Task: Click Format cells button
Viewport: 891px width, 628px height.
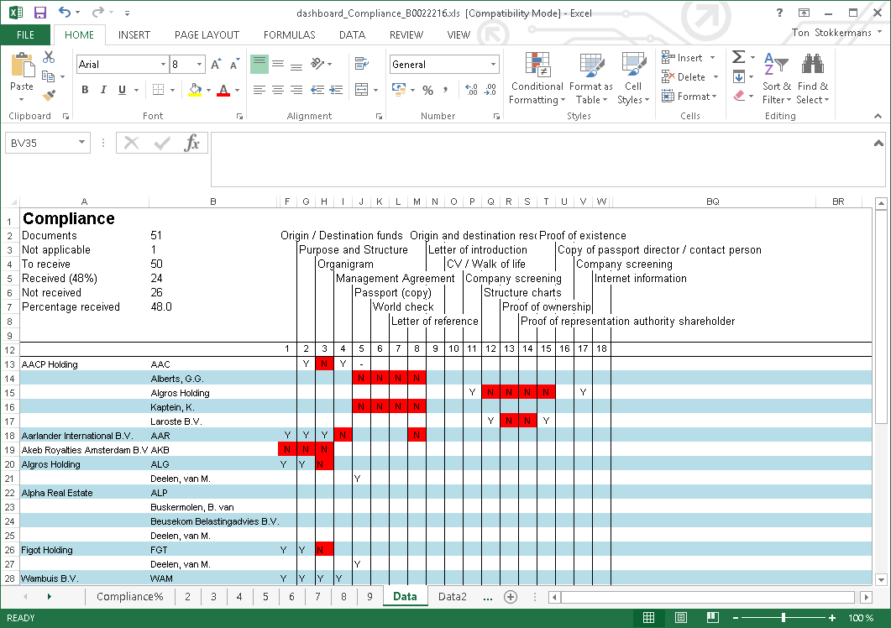Action: tap(689, 96)
